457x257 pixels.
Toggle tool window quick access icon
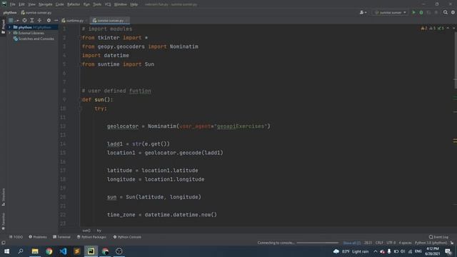click(3, 243)
